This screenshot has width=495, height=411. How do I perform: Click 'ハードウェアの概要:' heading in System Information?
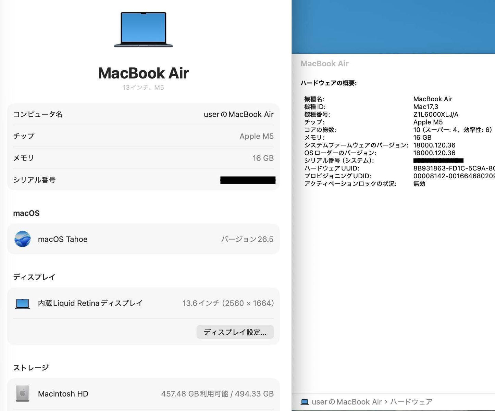[329, 83]
